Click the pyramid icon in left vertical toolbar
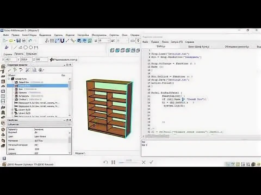The width and height of the screenshot is (261, 195). coord(3,135)
